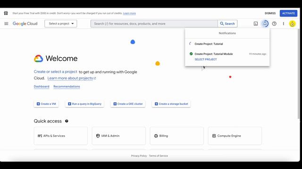Click the Quick access help icon
302x169 pixels.
pyautogui.click(x=67, y=121)
